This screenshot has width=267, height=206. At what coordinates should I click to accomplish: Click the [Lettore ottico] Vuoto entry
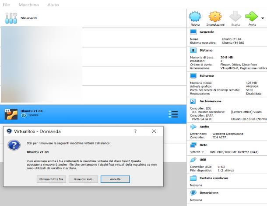point(246,112)
